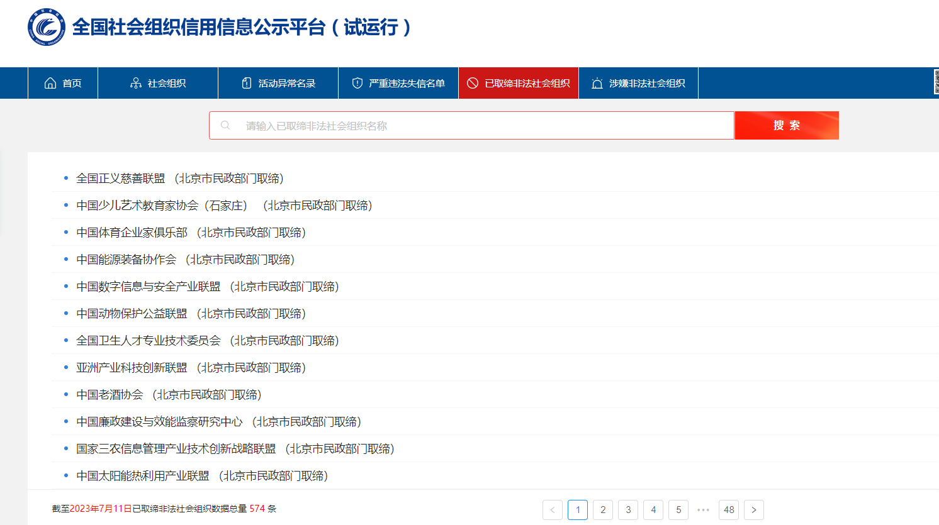Open the 活动异常名录 tab
The height and width of the screenshot is (525, 939).
278,83
